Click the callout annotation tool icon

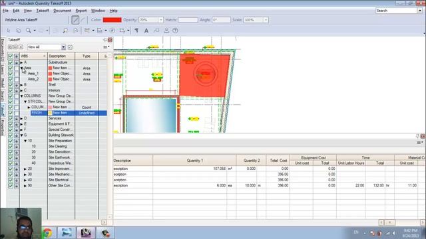156,31
